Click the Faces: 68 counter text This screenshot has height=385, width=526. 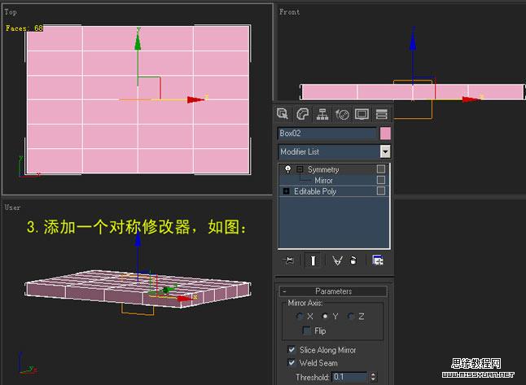(x=24, y=28)
